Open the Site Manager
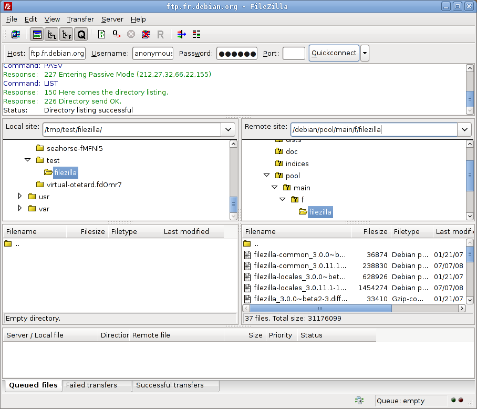The width and height of the screenshot is (477, 409). [15, 35]
